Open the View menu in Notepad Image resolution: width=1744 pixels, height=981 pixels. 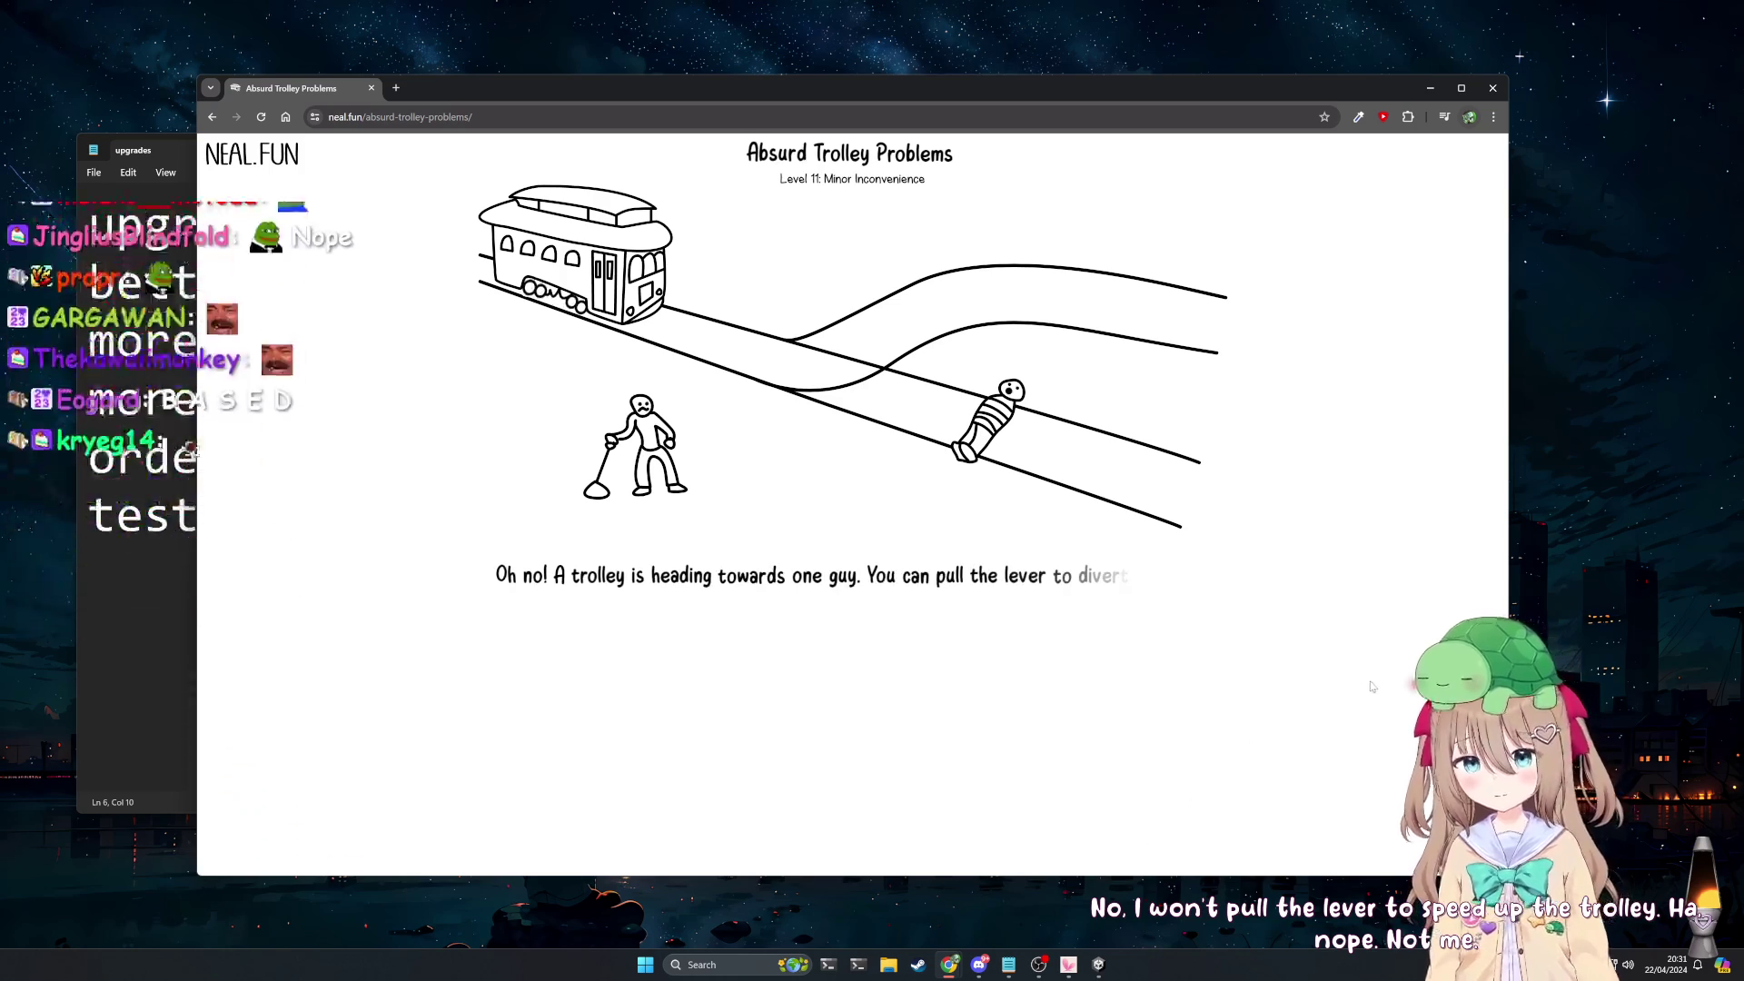click(165, 172)
